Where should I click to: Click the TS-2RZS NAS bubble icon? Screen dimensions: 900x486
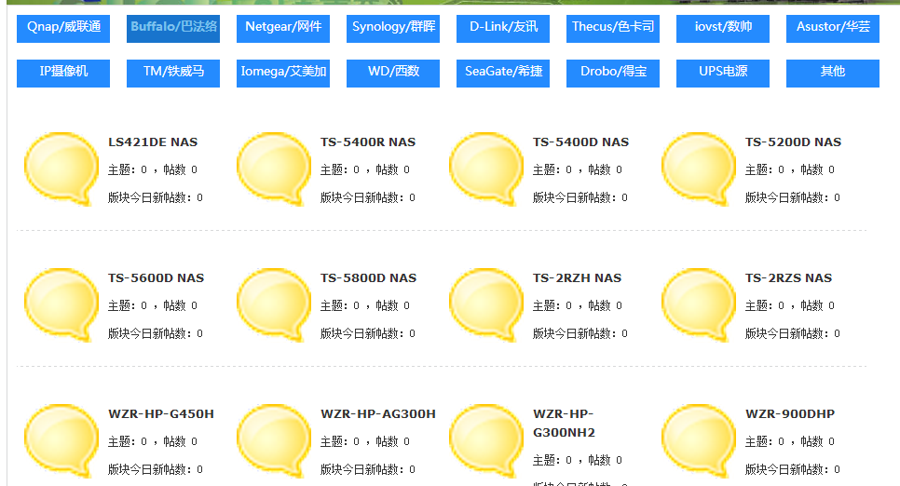pos(699,304)
